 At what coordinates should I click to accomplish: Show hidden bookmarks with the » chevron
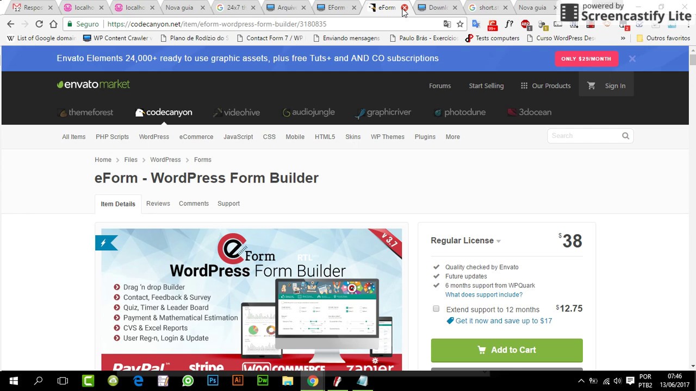[623, 38]
